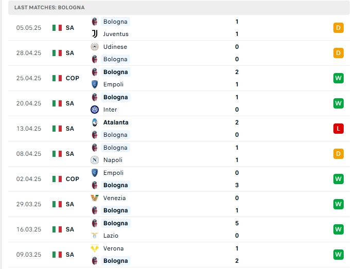The width and height of the screenshot is (355, 269).
Task: Click the Juventus club crest icon
Action: coord(95,34)
